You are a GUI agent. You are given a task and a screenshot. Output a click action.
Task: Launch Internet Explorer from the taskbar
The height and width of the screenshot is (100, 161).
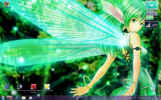point(17,97)
